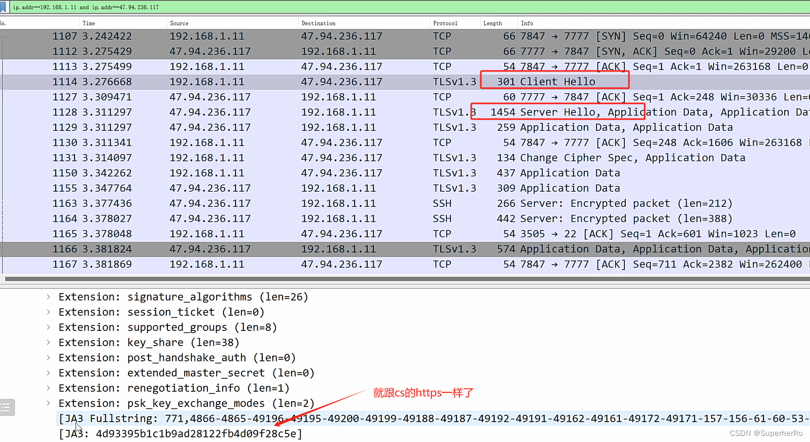The width and height of the screenshot is (810, 442).
Task: Open the floating list icon at left edge
Action: tap(6, 407)
